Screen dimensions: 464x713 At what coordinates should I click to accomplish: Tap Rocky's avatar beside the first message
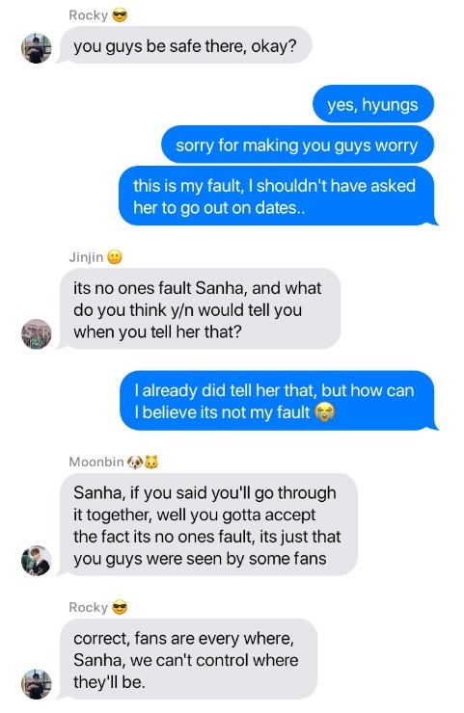37,48
